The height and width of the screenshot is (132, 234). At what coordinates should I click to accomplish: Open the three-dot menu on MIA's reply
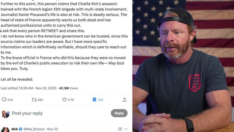click(126, 129)
